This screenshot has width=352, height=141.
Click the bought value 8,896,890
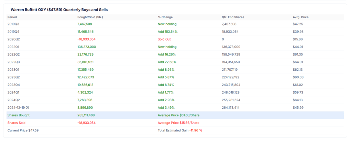click(x=85, y=108)
